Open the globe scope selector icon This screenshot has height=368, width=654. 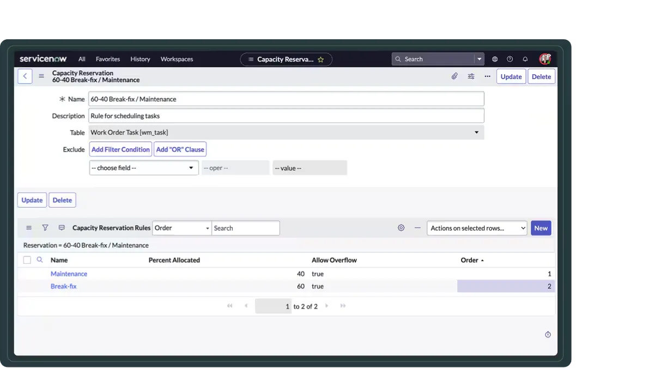coord(495,59)
